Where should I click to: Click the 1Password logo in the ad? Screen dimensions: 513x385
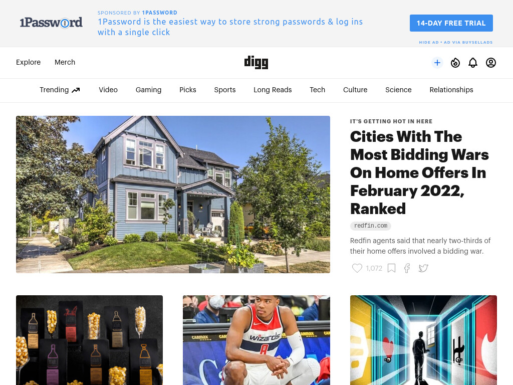point(51,23)
